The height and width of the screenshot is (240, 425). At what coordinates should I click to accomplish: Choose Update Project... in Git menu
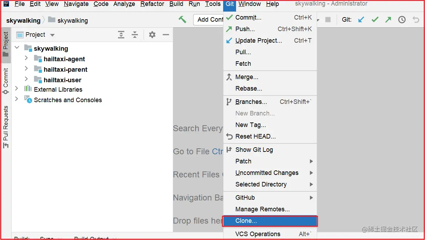pos(270,41)
